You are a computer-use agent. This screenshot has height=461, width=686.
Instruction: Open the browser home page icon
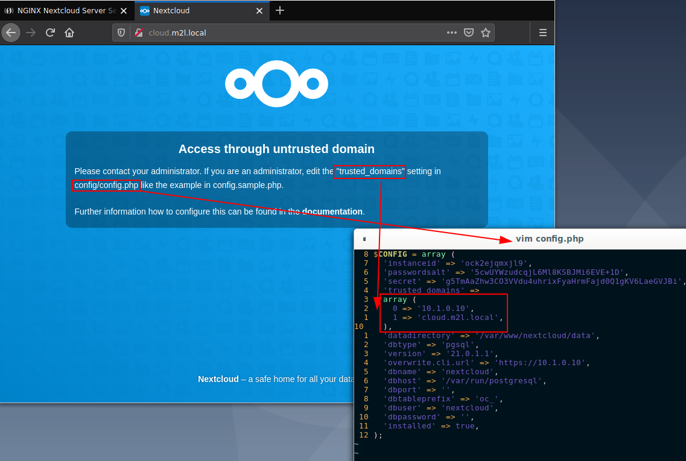click(x=69, y=33)
